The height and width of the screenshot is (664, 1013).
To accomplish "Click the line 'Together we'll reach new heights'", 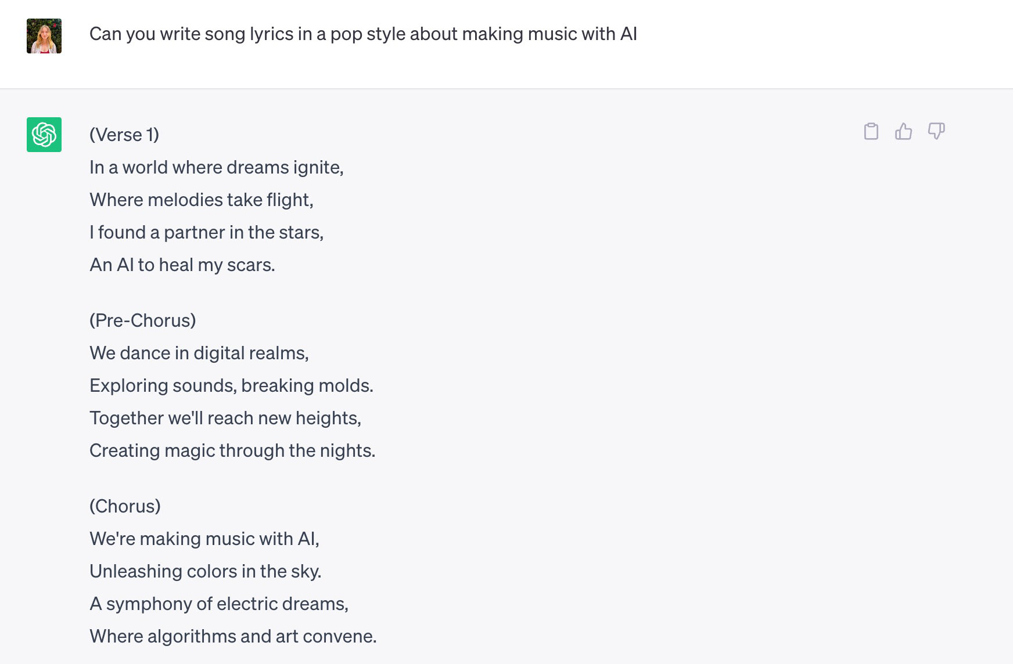I will point(225,418).
